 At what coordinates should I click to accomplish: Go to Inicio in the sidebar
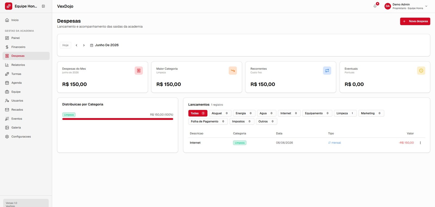[x=26, y=20]
